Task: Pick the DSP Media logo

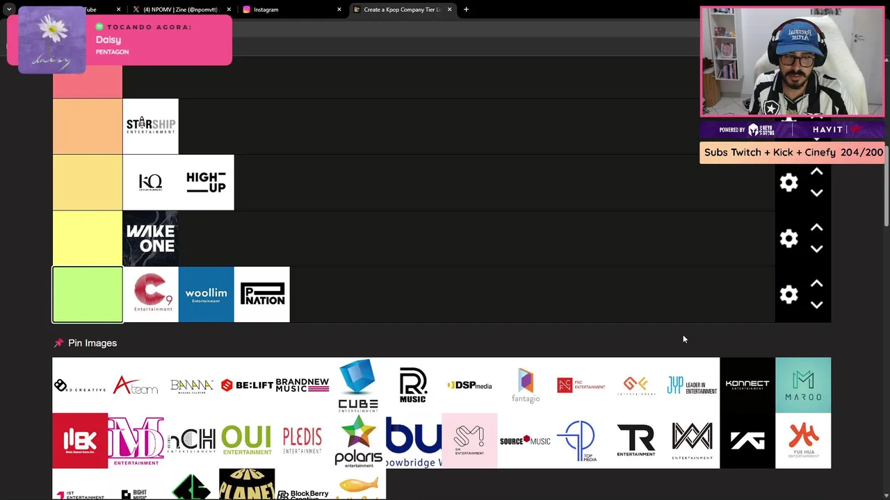Action: [469, 385]
